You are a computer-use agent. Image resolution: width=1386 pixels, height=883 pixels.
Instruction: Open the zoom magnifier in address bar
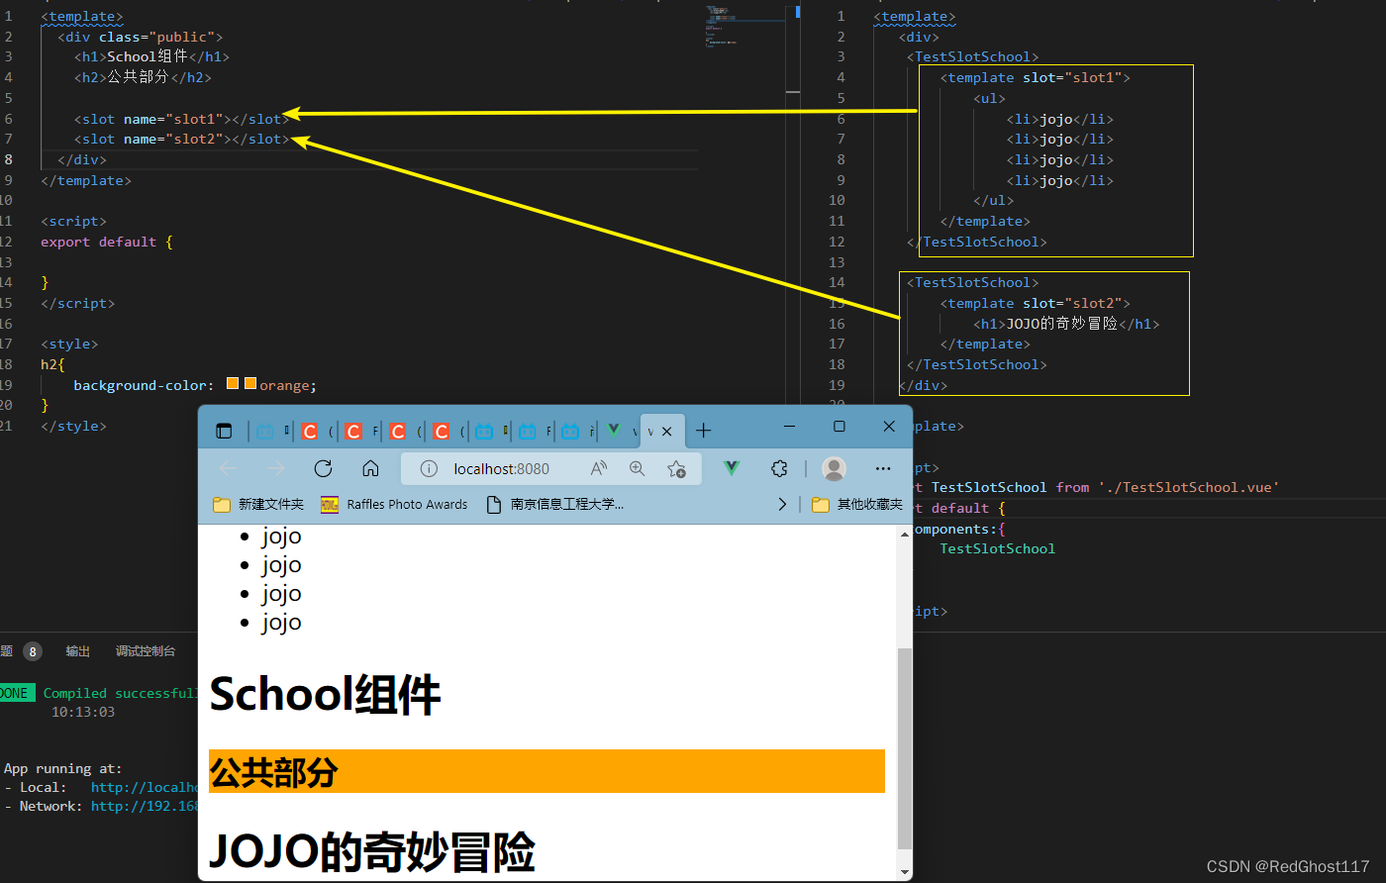[638, 468]
